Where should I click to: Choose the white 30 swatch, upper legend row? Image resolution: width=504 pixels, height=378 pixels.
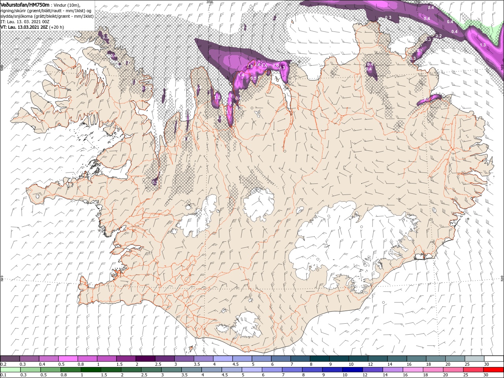point(494,359)
